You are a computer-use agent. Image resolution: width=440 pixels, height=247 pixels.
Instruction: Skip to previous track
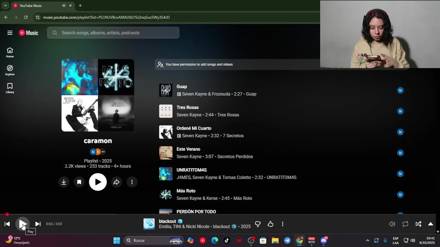click(x=7, y=224)
